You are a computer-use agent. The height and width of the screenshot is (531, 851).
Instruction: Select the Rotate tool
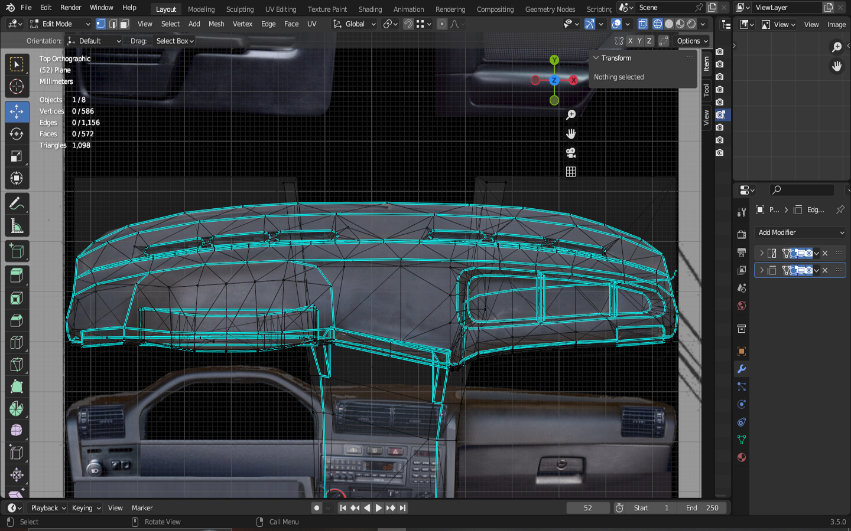[x=17, y=134]
